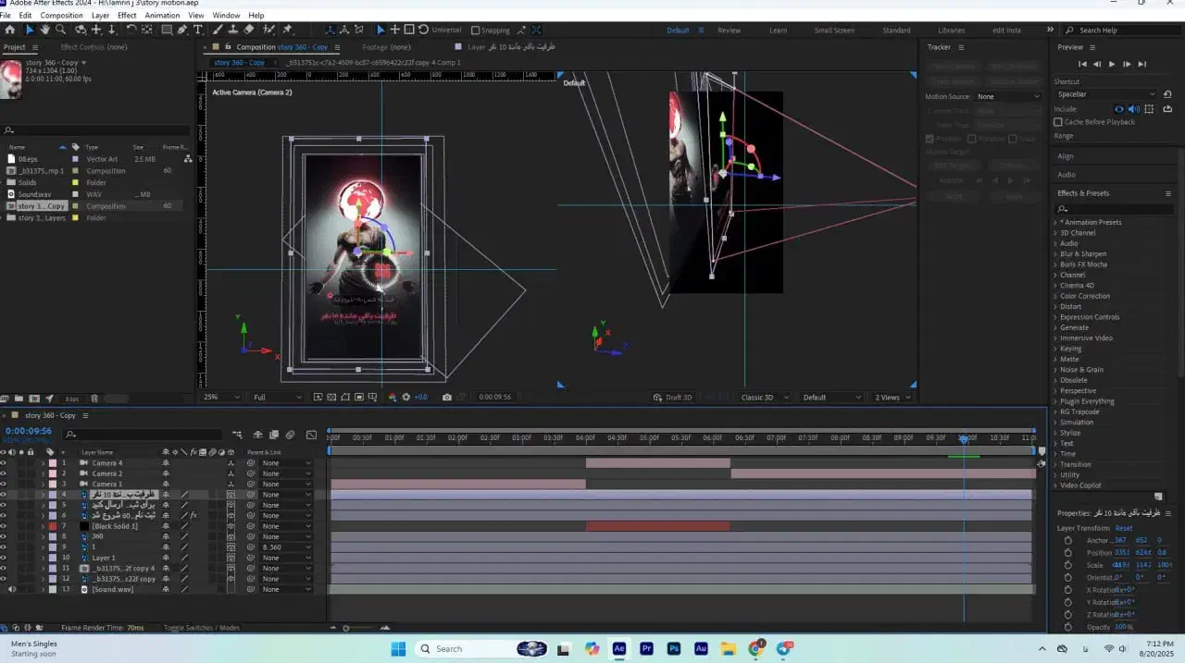Click the Home icon in toolbar
The height and width of the screenshot is (663, 1185).
[x=10, y=30]
